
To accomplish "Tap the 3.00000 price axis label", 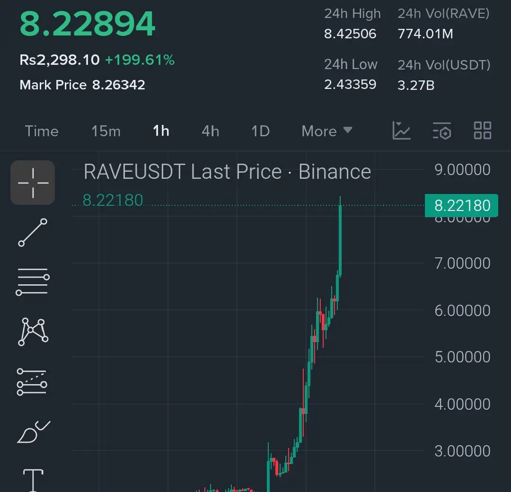I will pyautogui.click(x=462, y=451).
